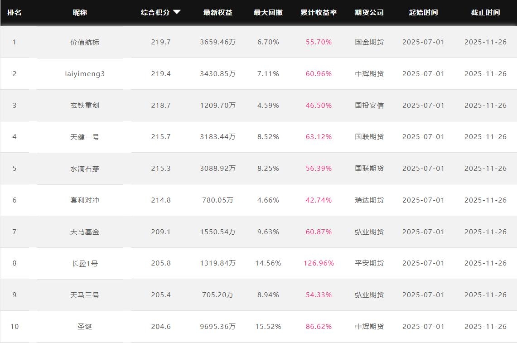Click the 期货公司 column header
This screenshot has height=343, width=517.
pyautogui.click(x=369, y=13)
